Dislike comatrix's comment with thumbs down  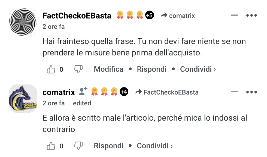[78, 146]
